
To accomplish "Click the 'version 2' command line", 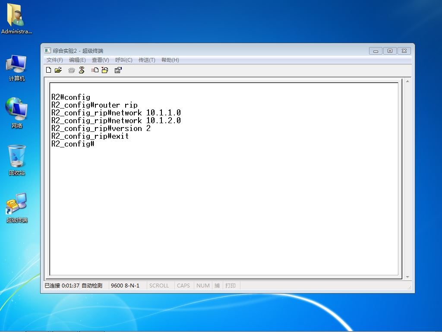I will (x=101, y=128).
